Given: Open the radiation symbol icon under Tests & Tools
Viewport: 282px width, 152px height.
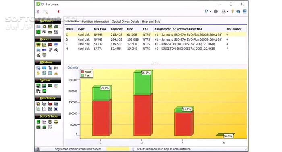Looking at the screenshot, I should point(56,122).
